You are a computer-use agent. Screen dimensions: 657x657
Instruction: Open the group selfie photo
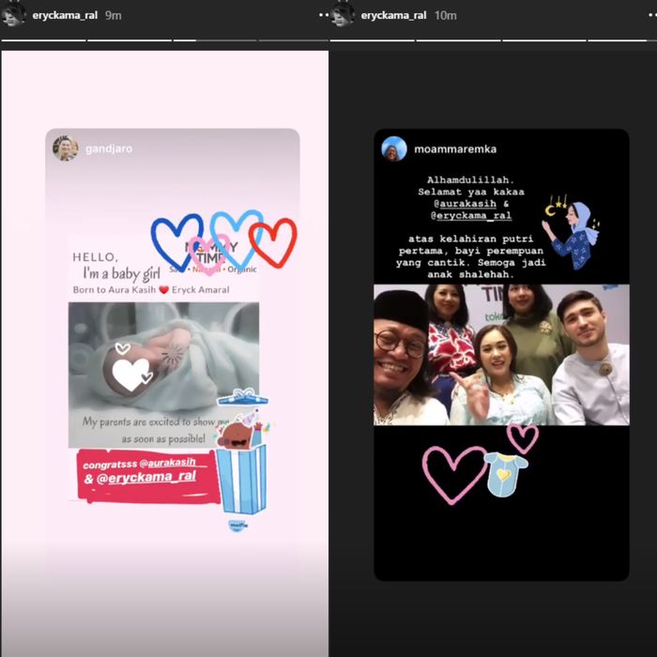pos(501,355)
